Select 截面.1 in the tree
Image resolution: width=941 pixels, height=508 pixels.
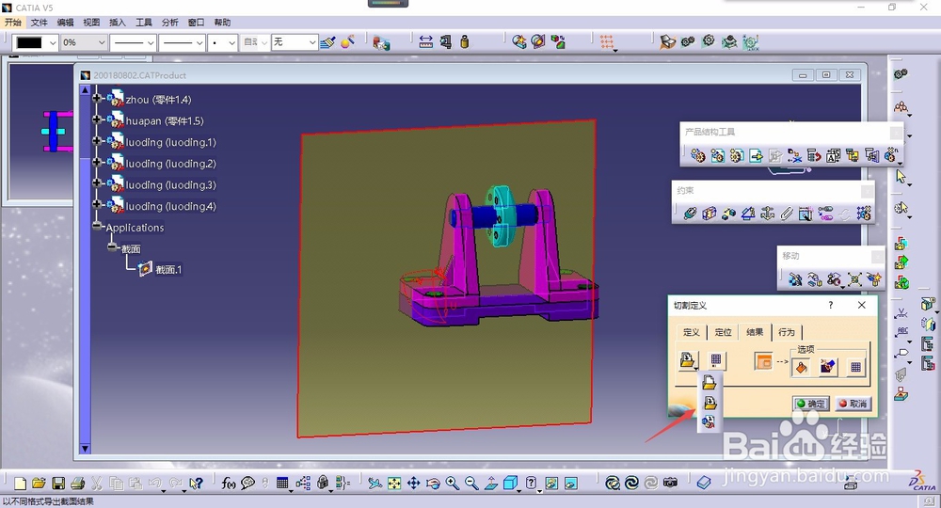(x=168, y=269)
